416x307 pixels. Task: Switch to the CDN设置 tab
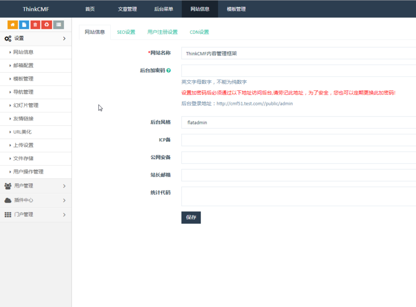(199, 32)
